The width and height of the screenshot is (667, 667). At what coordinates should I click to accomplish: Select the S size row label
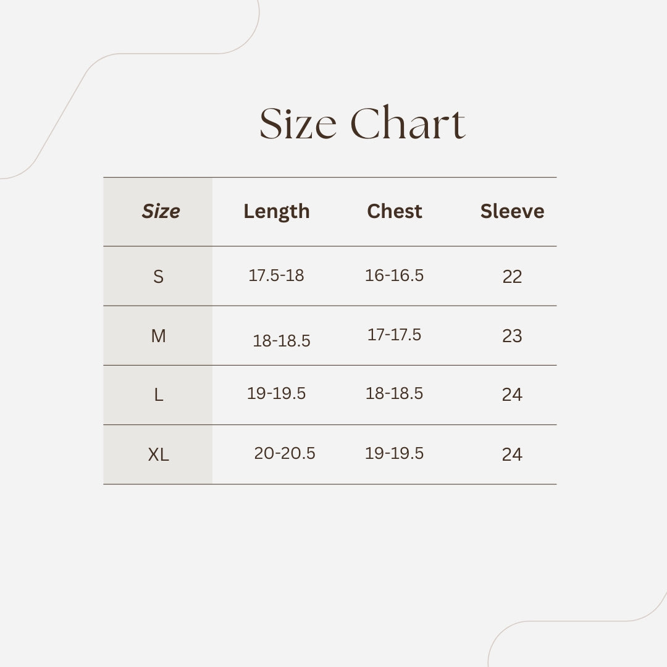click(x=159, y=277)
